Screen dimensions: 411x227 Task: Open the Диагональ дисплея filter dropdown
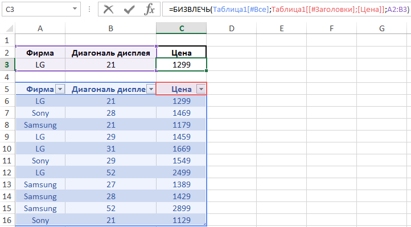point(151,89)
